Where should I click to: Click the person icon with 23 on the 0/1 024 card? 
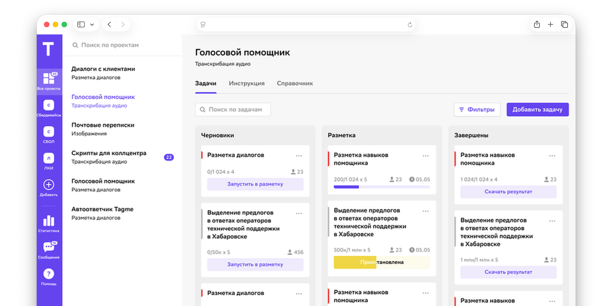293,172
